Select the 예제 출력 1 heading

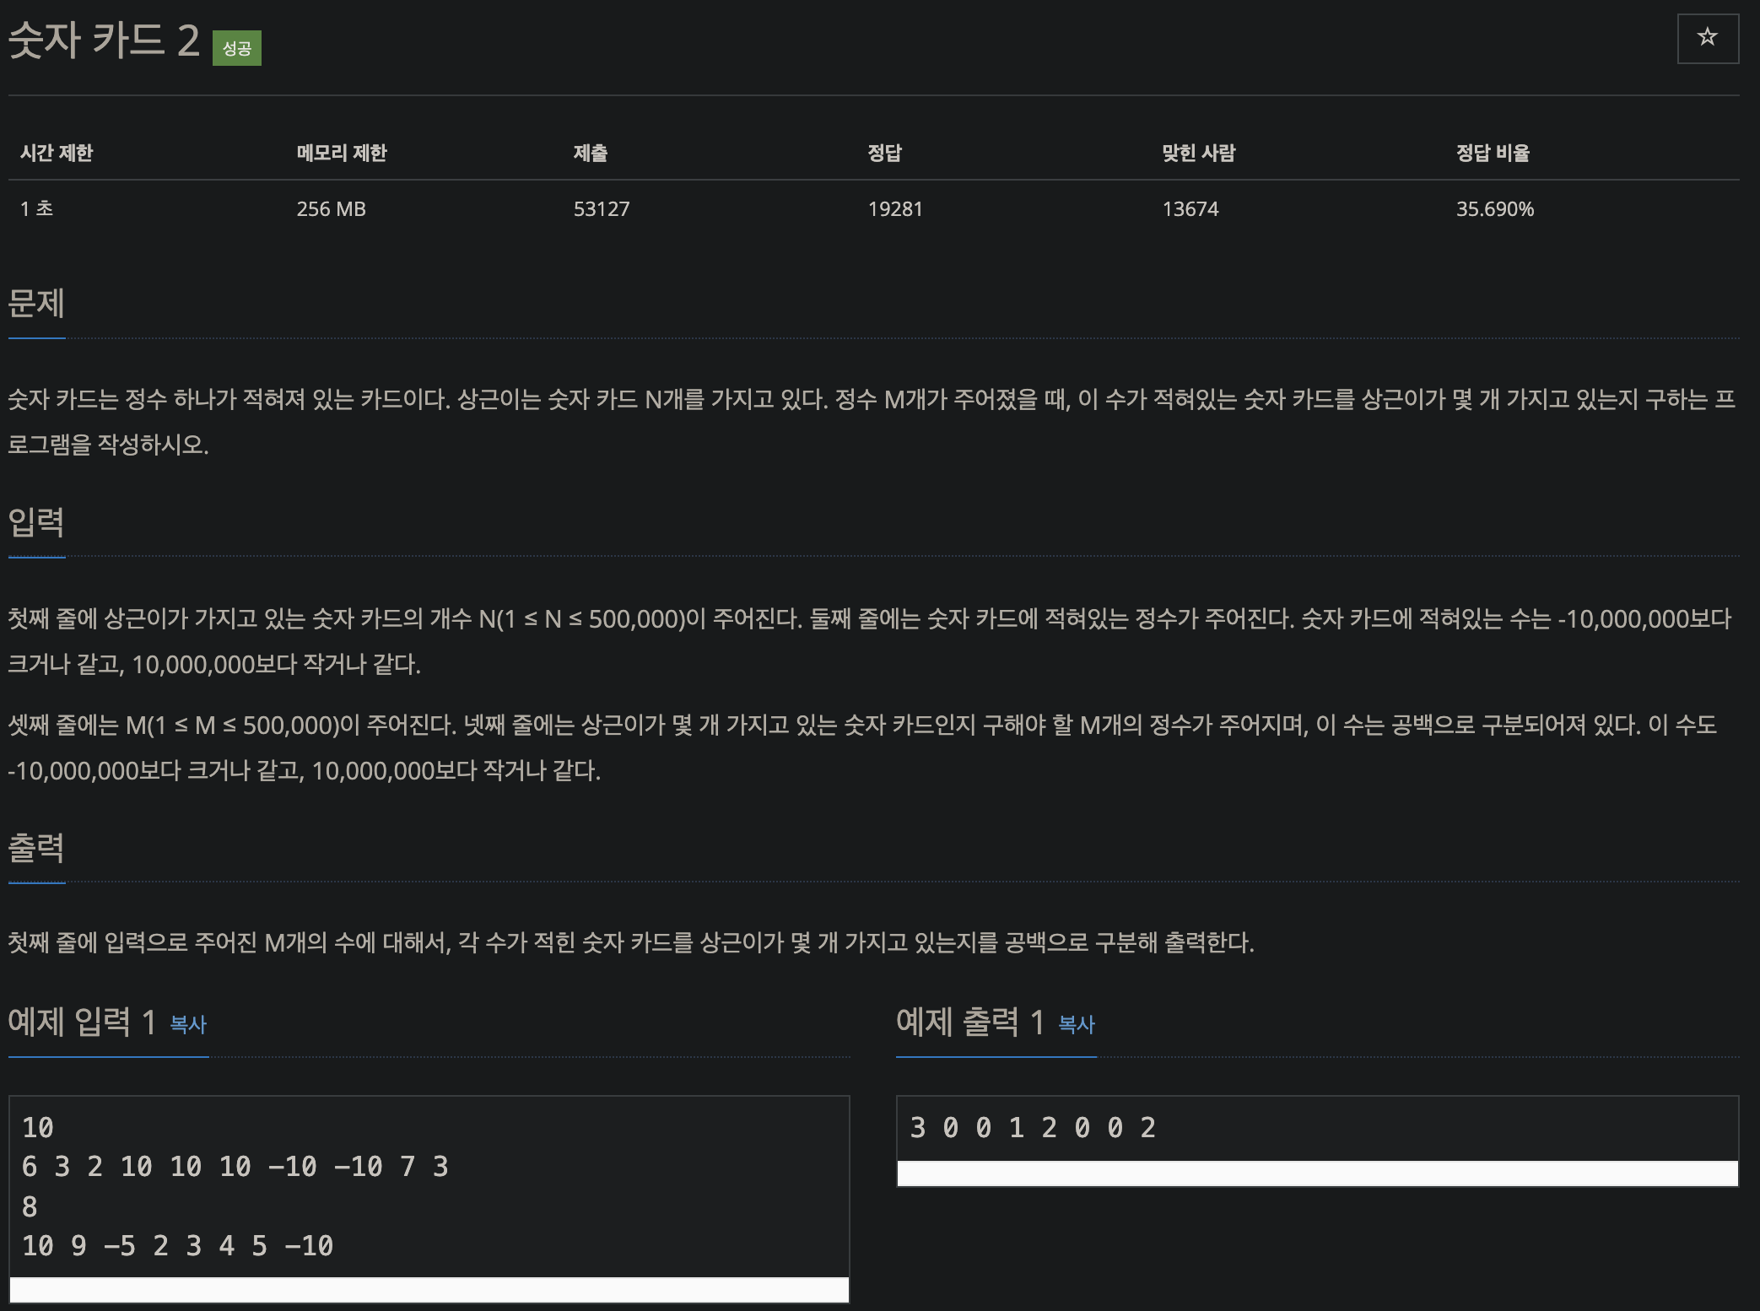click(970, 1022)
